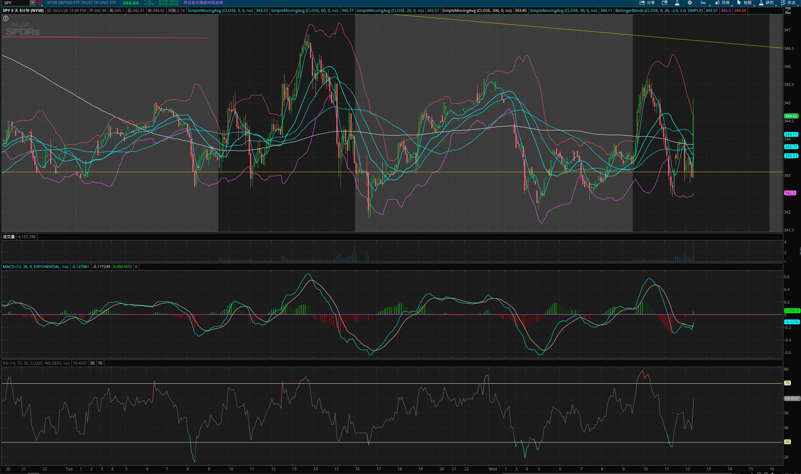
Task: Click the chart alert exclamation icon
Action: click(6, 18)
